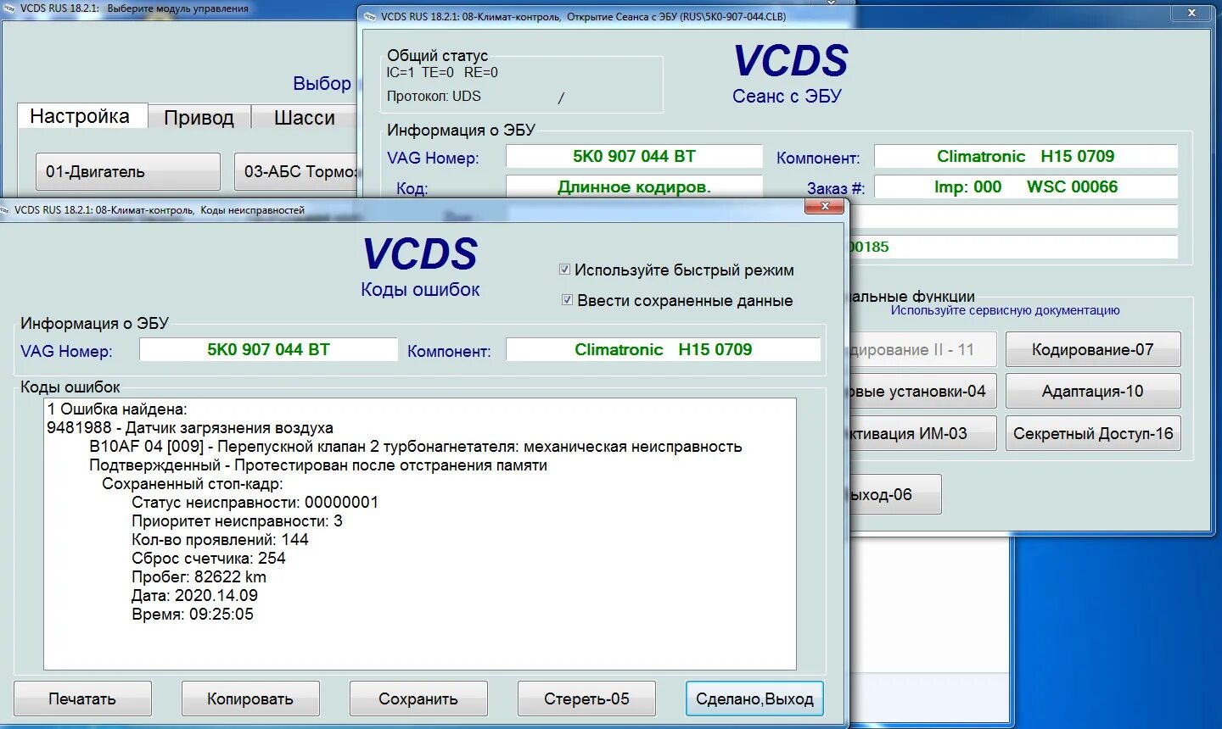Click the Протокол: UDS status text
This screenshot has width=1222, height=729.
(x=434, y=96)
